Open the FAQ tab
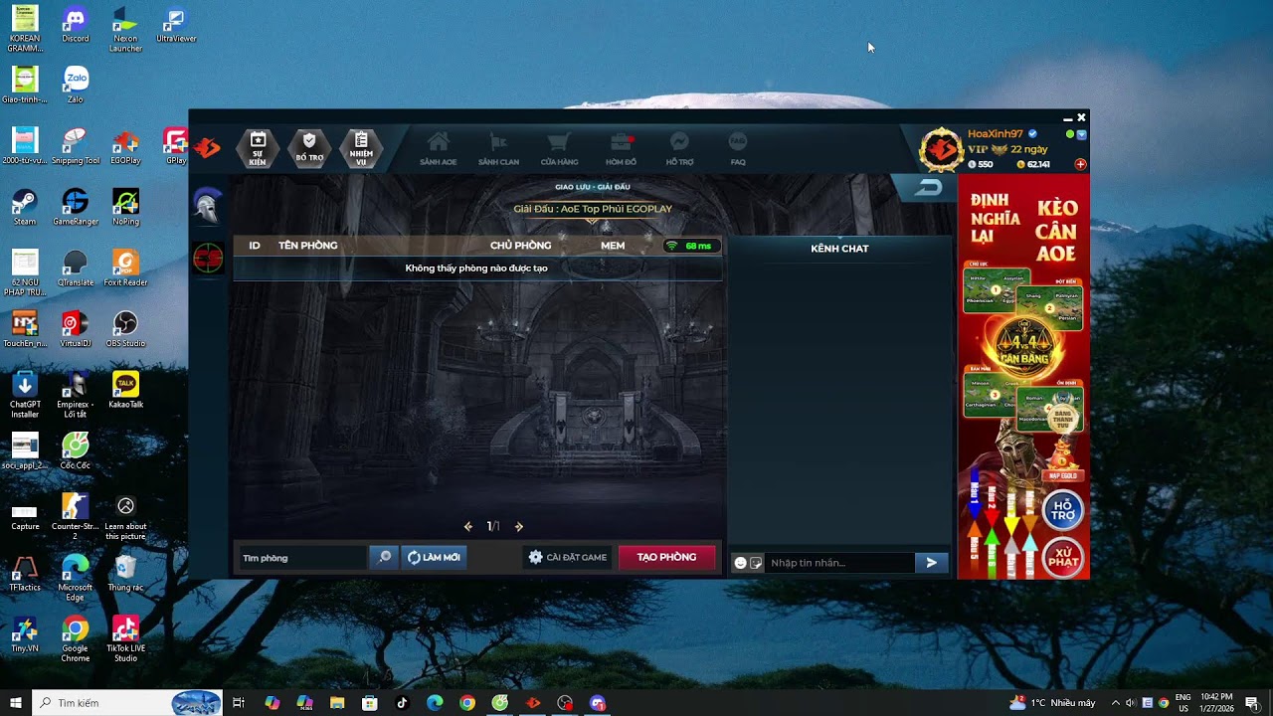This screenshot has width=1273, height=716. tap(738, 149)
